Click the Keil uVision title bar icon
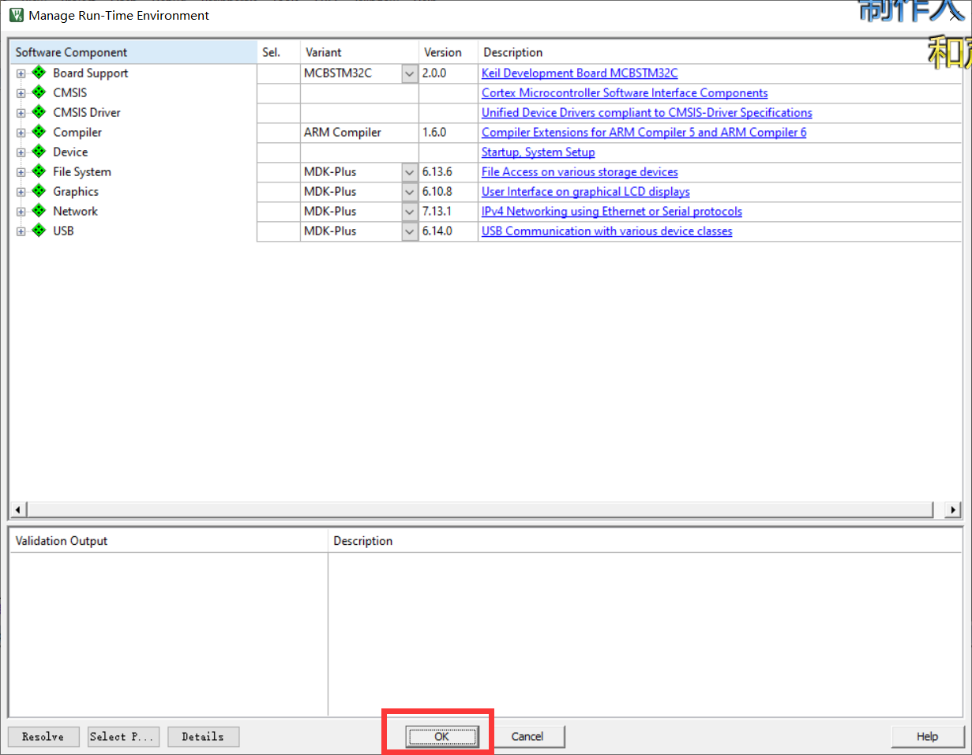Screen dimensions: 972x755 (15, 15)
